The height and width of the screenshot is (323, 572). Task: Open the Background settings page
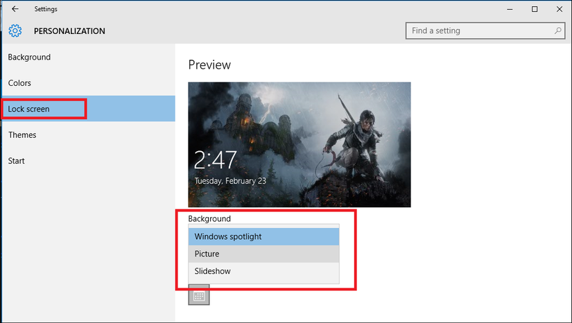29,58
